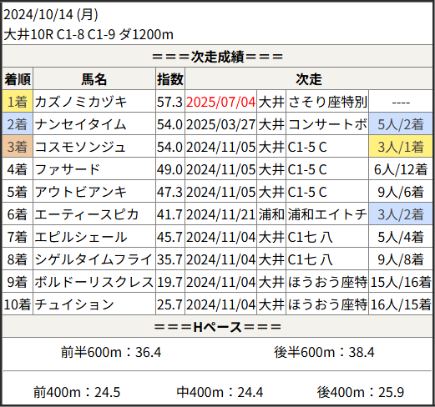This screenshot has height=407, width=435.
Task: Click the 次走成績 section header
Action: tap(217, 57)
